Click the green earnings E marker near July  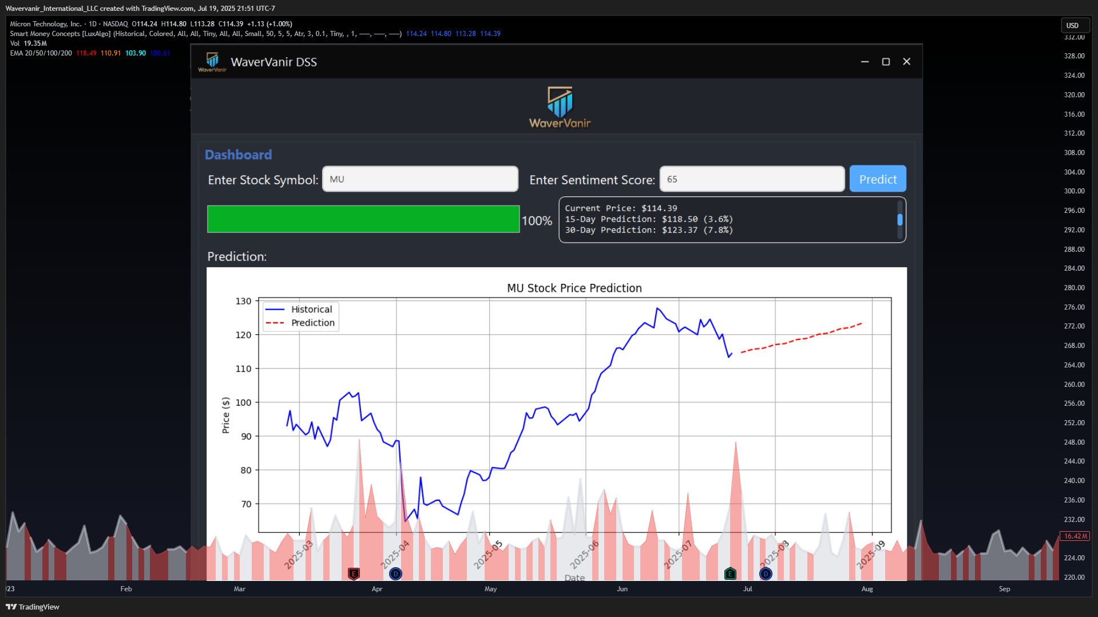730,574
